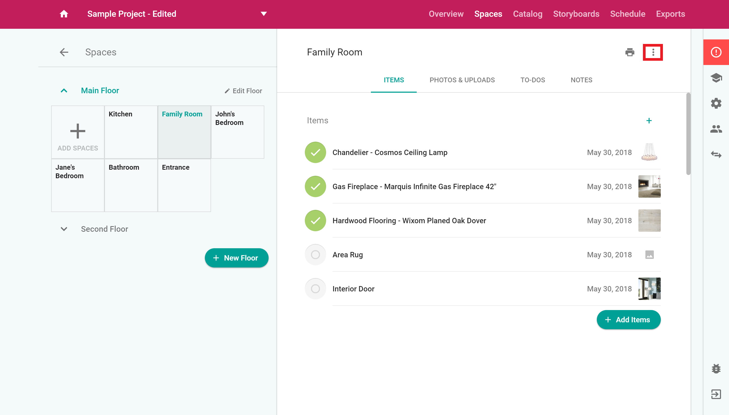This screenshot has height=415, width=729.
Task: Open the red alert notifications icon
Action: point(716,52)
